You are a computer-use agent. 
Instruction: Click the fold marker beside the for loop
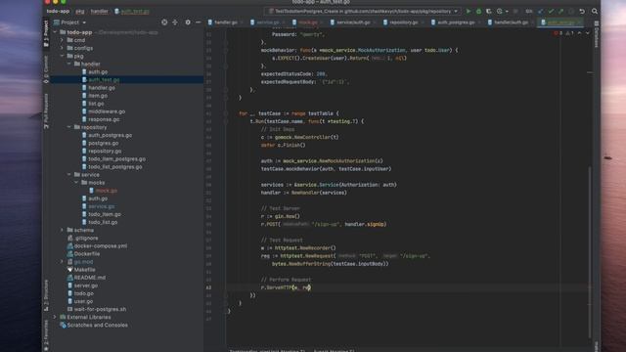coord(226,113)
